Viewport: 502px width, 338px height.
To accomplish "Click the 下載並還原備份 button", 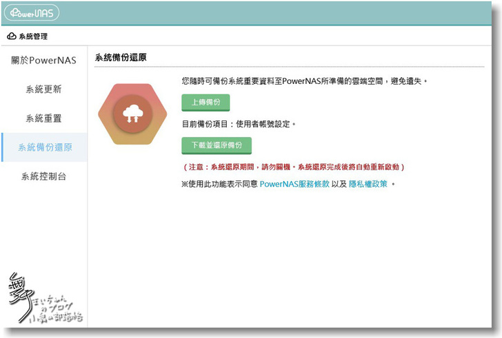I will click(x=217, y=145).
